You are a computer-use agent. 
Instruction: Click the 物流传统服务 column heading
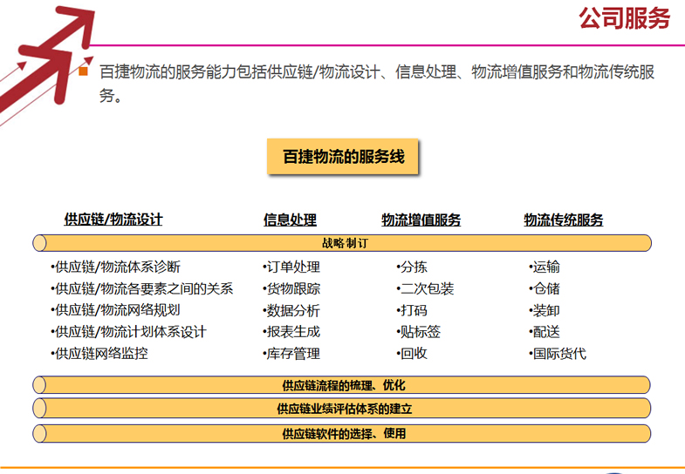point(564,220)
